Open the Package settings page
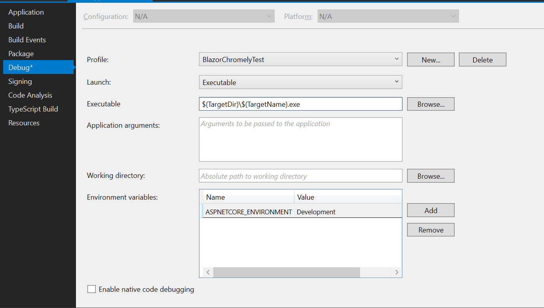The height and width of the screenshot is (308, 544). tap(21, 53)
